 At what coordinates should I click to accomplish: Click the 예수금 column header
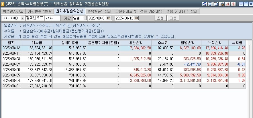37,43
